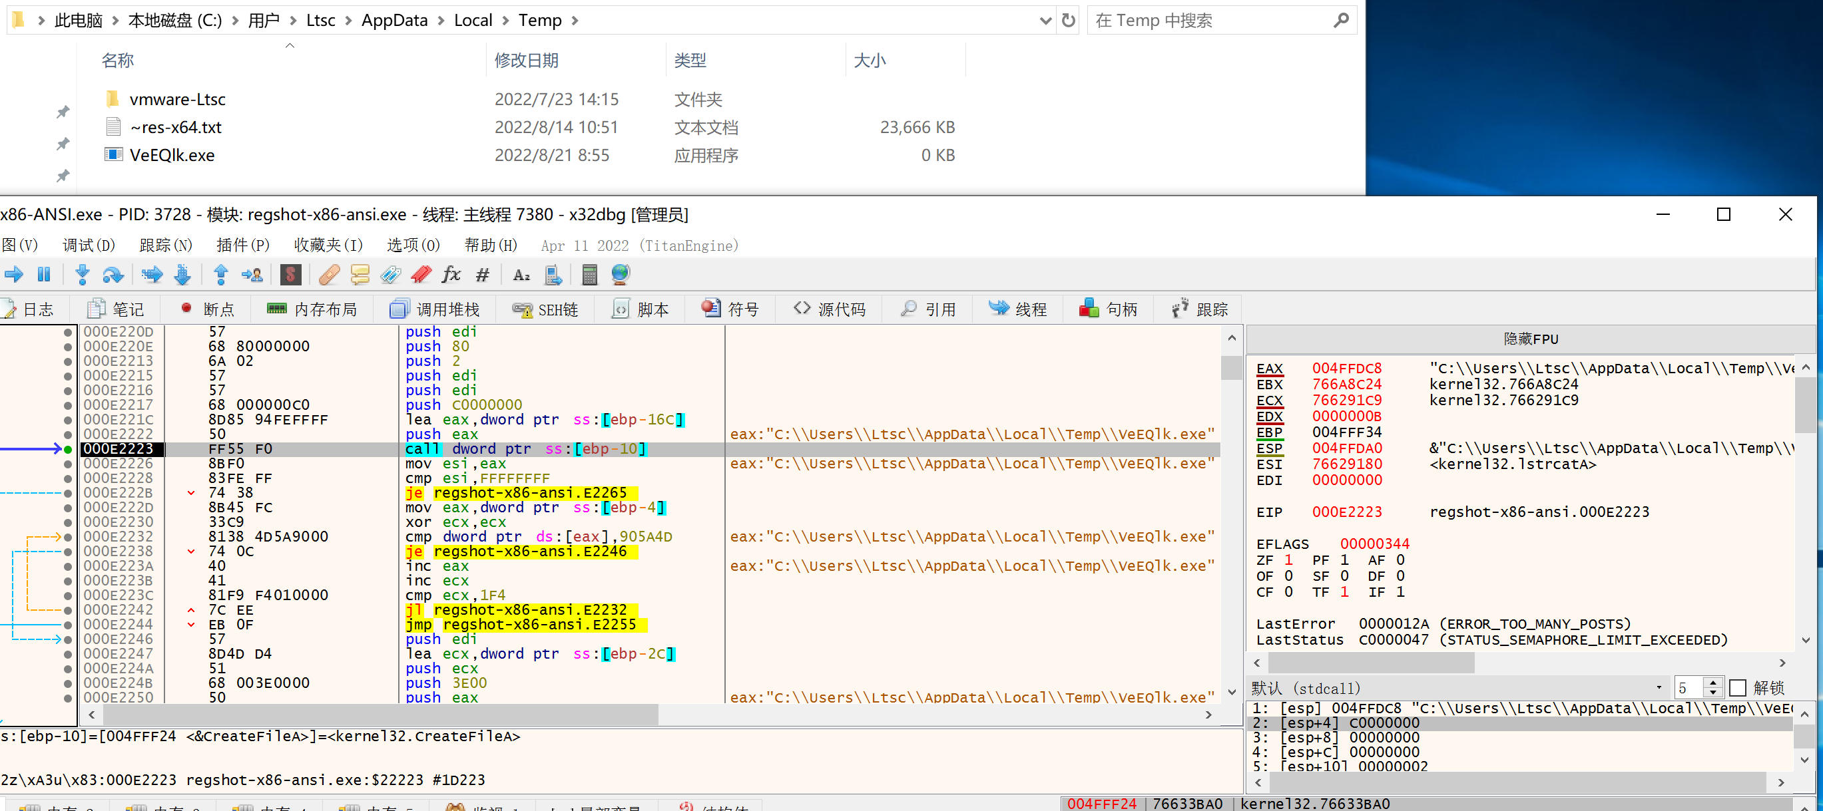
Task: Toggle breakpoint dot at address 000E2226
Action: click(68, 464)
